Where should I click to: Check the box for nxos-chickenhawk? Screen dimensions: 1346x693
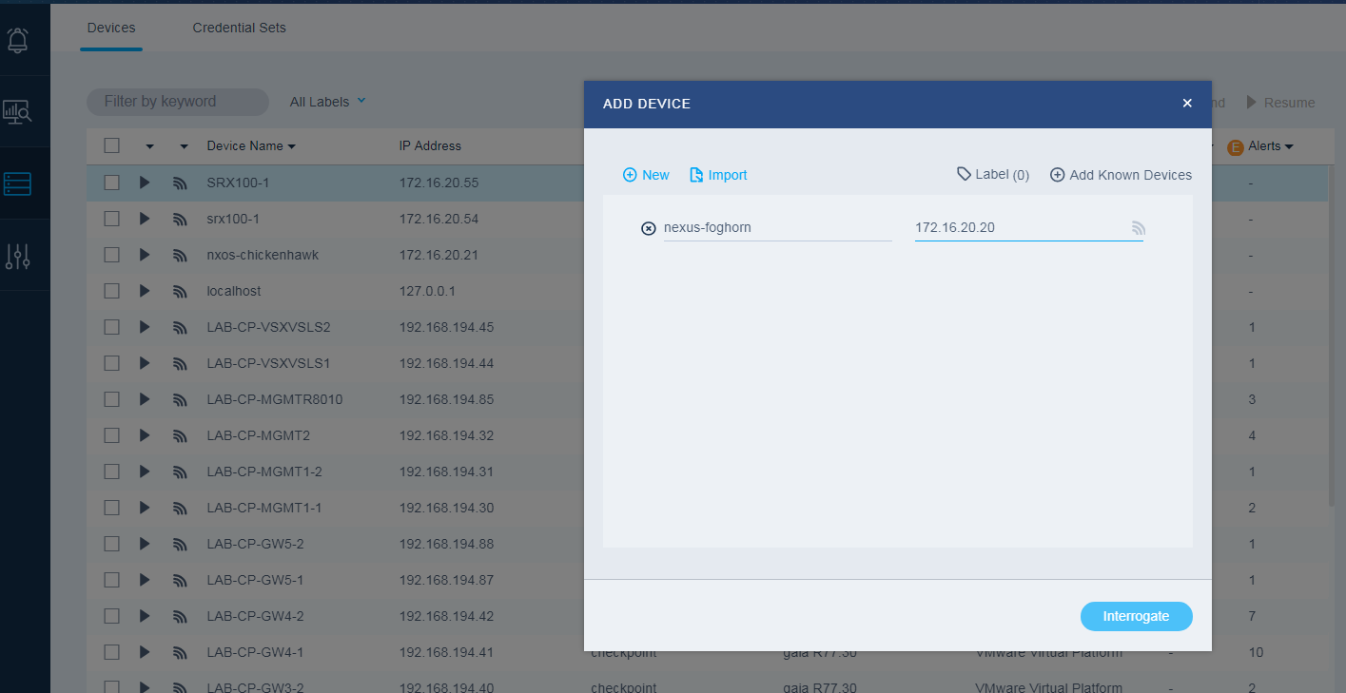[x=112, y=255]
